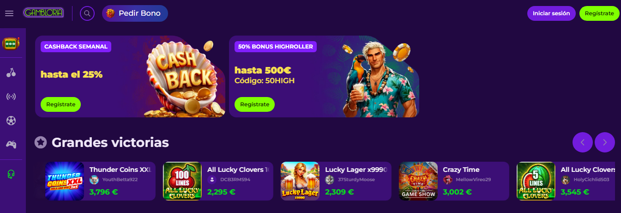Open the All Lucky Clovers 100 Lines thumbnail

pyautogui.click(x=182, y=181)
